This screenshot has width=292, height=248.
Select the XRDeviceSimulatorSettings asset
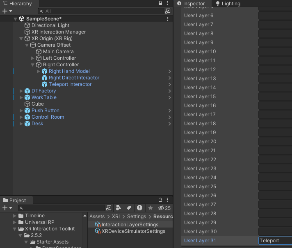tap(130, 231)
